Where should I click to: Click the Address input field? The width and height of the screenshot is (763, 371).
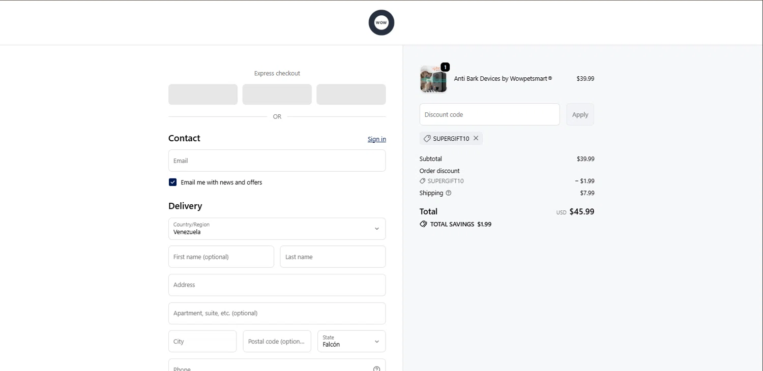277,285
